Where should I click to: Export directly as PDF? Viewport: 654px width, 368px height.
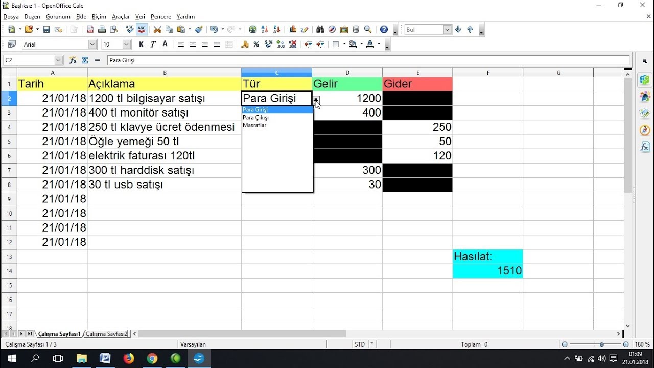(90, 30)
